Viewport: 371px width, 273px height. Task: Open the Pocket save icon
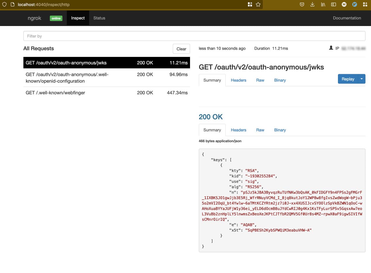[302, 4]
